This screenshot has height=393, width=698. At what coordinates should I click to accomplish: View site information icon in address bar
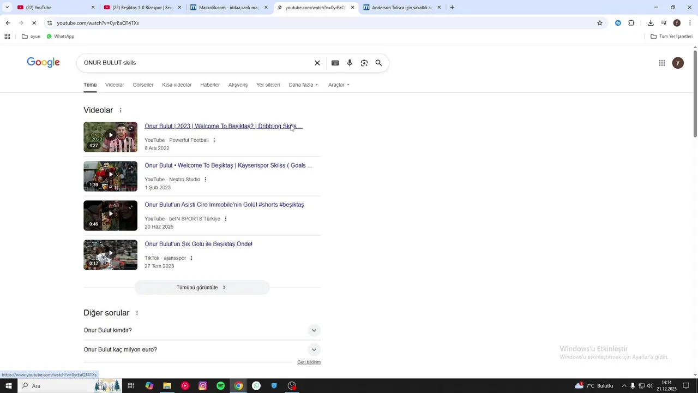(x=50, y=23)
